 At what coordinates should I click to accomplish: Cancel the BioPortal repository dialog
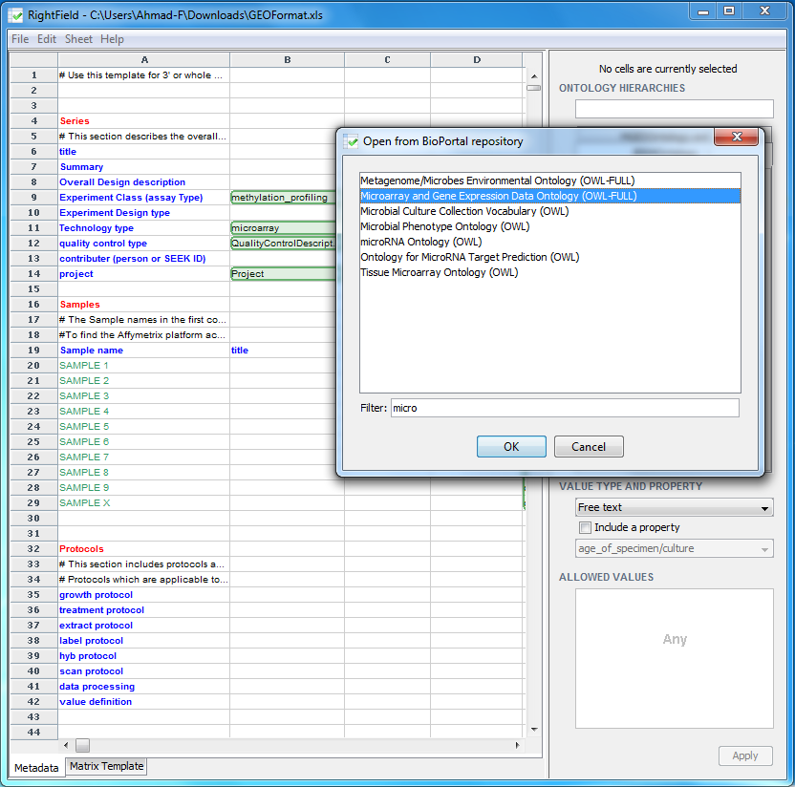coord(588,446)
